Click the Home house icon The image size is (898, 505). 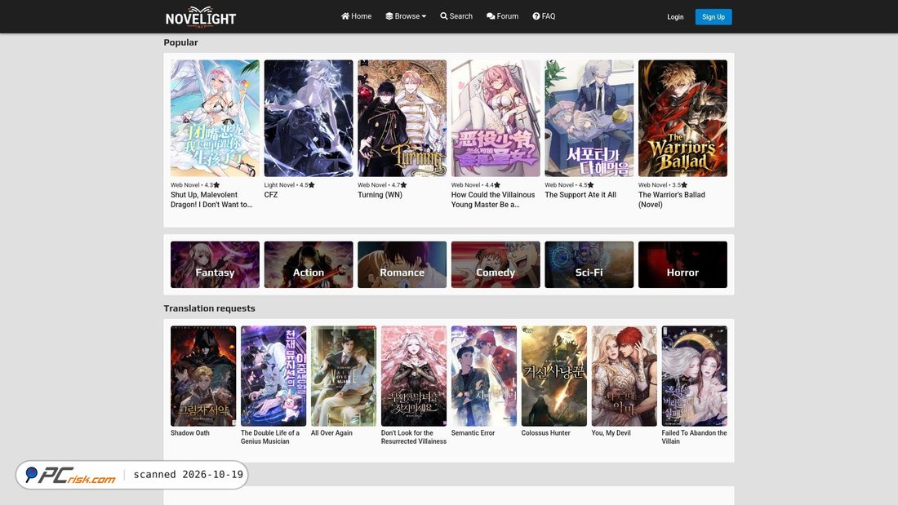pos(345,16)
